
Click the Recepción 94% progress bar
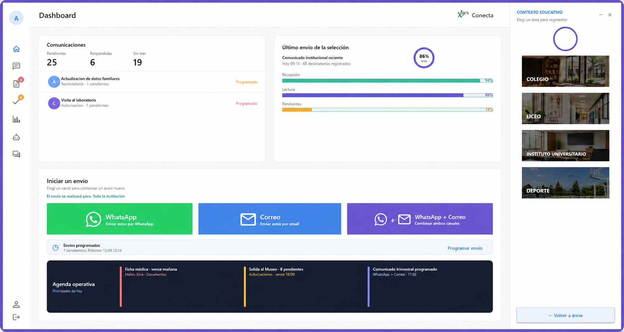point(387,80)
